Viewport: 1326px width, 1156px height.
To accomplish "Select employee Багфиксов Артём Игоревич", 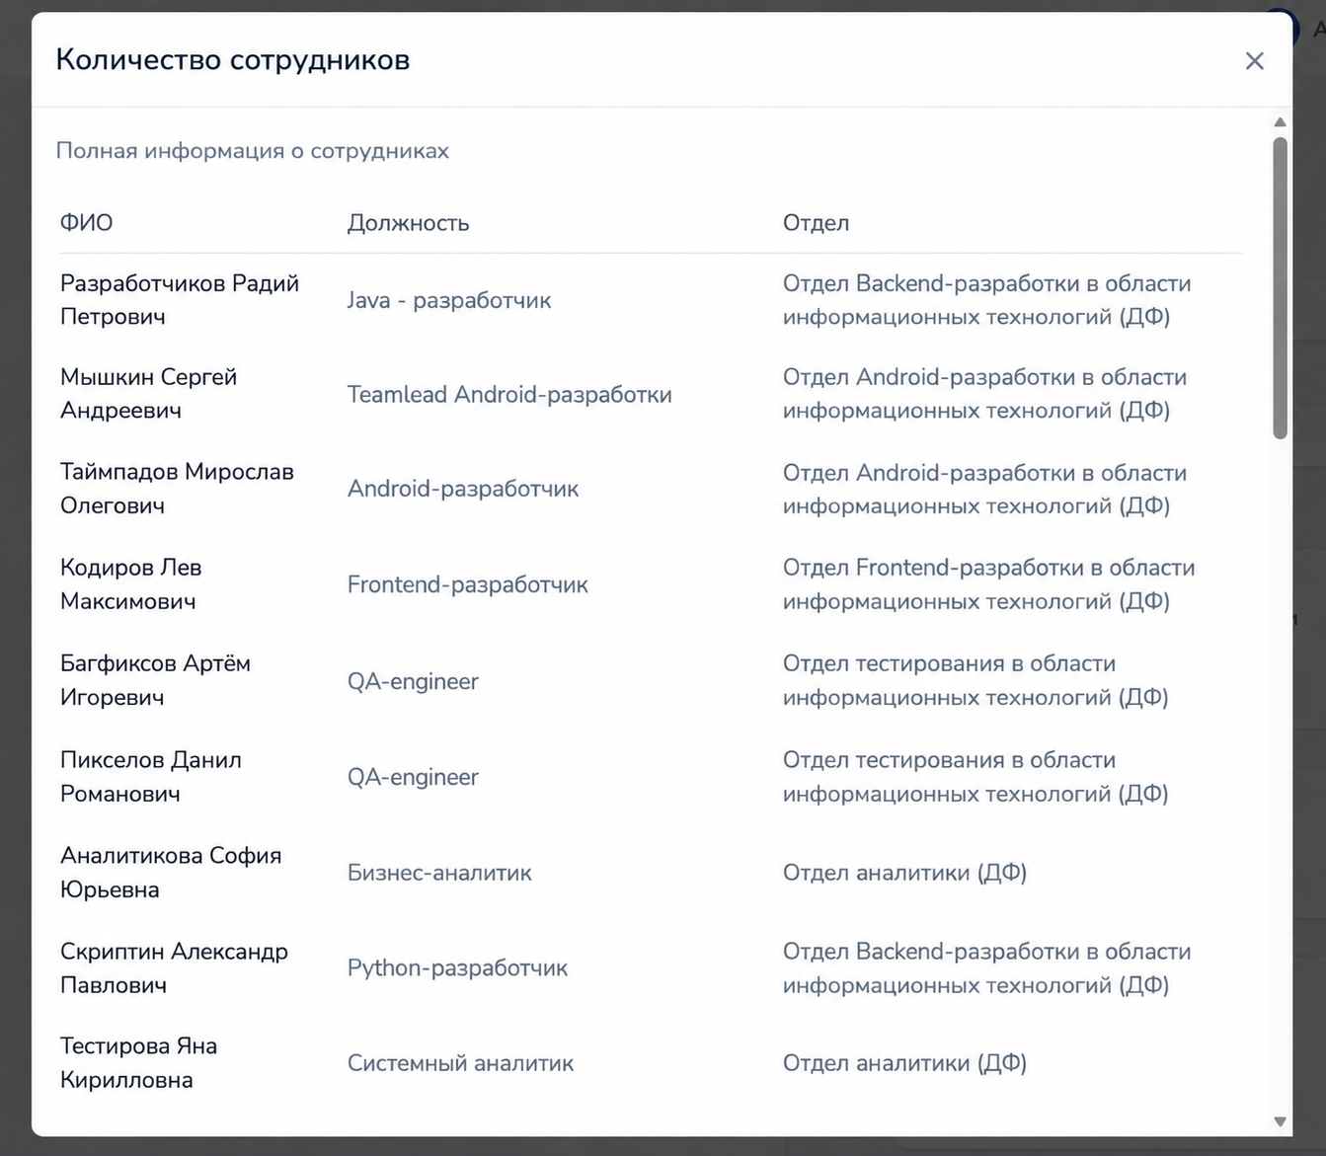I will click(x=156, y=681).
